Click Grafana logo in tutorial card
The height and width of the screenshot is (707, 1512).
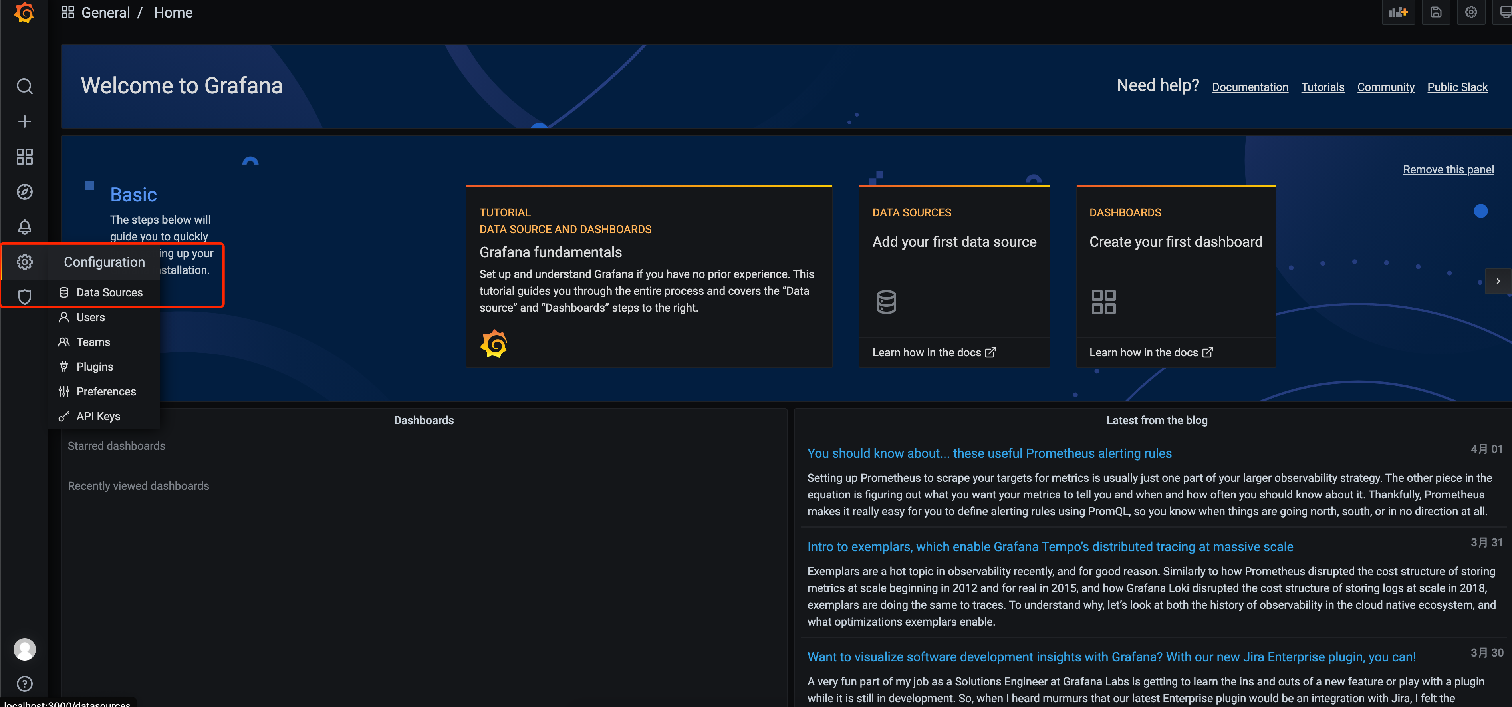point(494,344)
